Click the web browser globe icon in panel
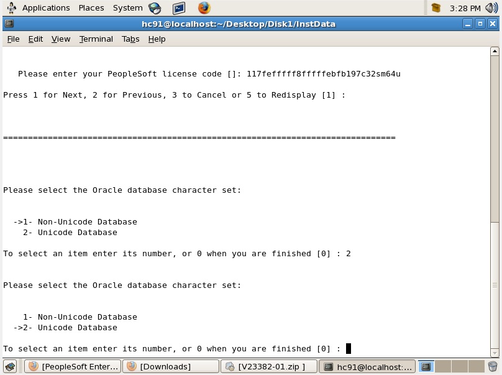 point(155,7)
